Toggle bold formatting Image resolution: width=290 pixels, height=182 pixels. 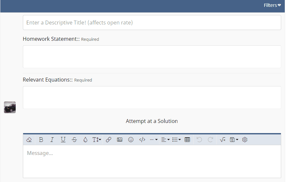click(41, 140)
